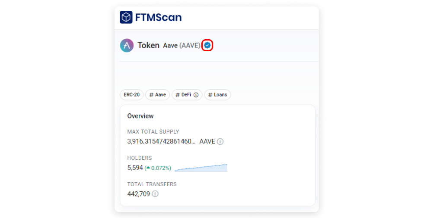Viewport: 433px width, 218px height.
Task: Click the 5,594 holders count
Action: click(135, 168)
